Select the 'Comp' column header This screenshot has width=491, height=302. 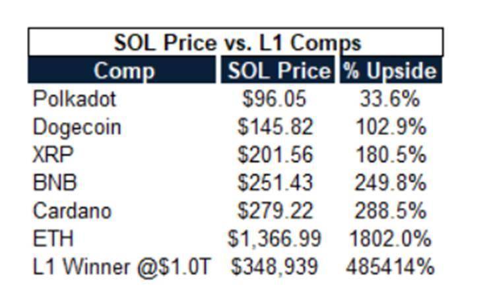pos(123,71)
